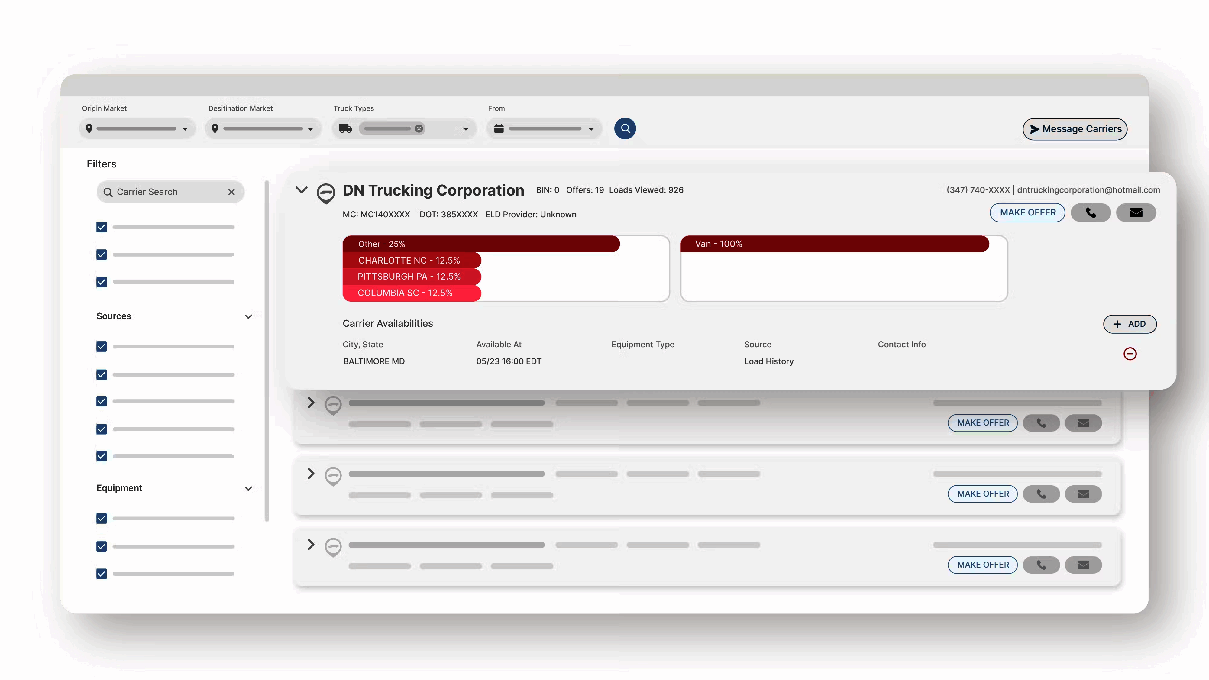Click the truck icon in Truck Types
Viewport: 1209px width, 680px height.
click(x=345, y=128)
